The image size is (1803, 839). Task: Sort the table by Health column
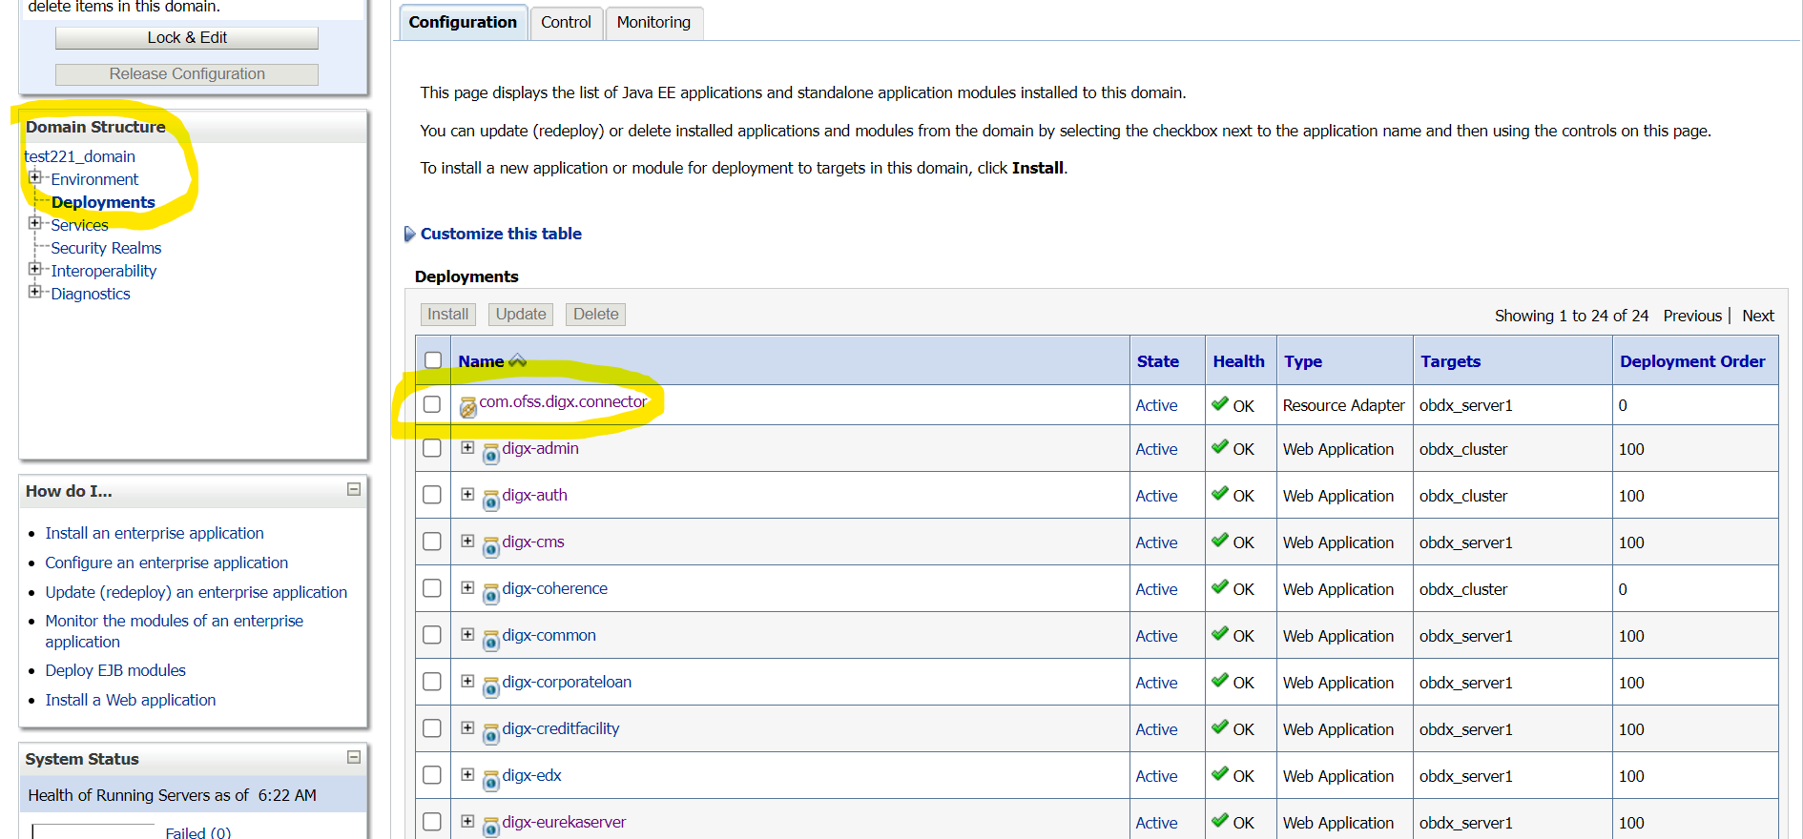click(1238, 361)
